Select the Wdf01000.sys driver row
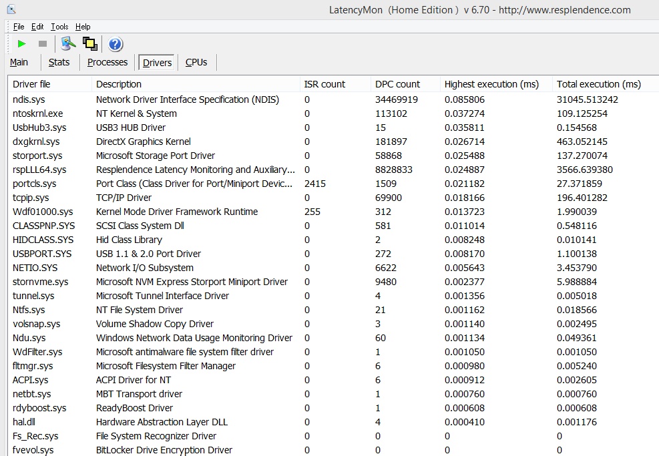659x456 pixels. click(333, 212)
